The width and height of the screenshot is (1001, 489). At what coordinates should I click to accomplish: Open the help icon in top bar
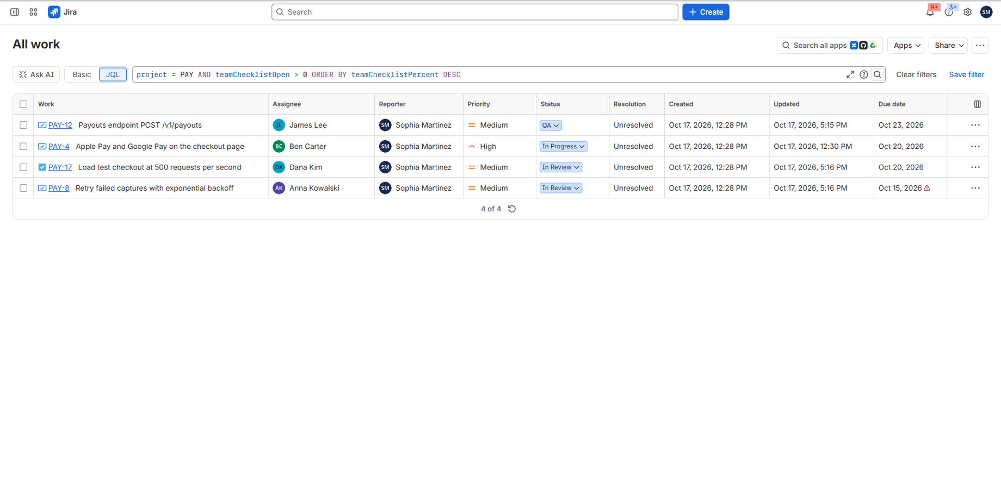(x=949, y=12)
